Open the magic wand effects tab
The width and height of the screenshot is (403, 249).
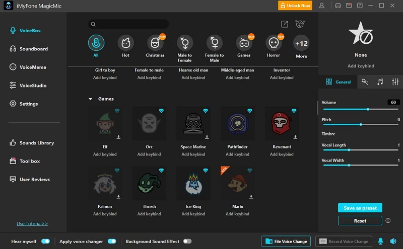tap(365, 82)
